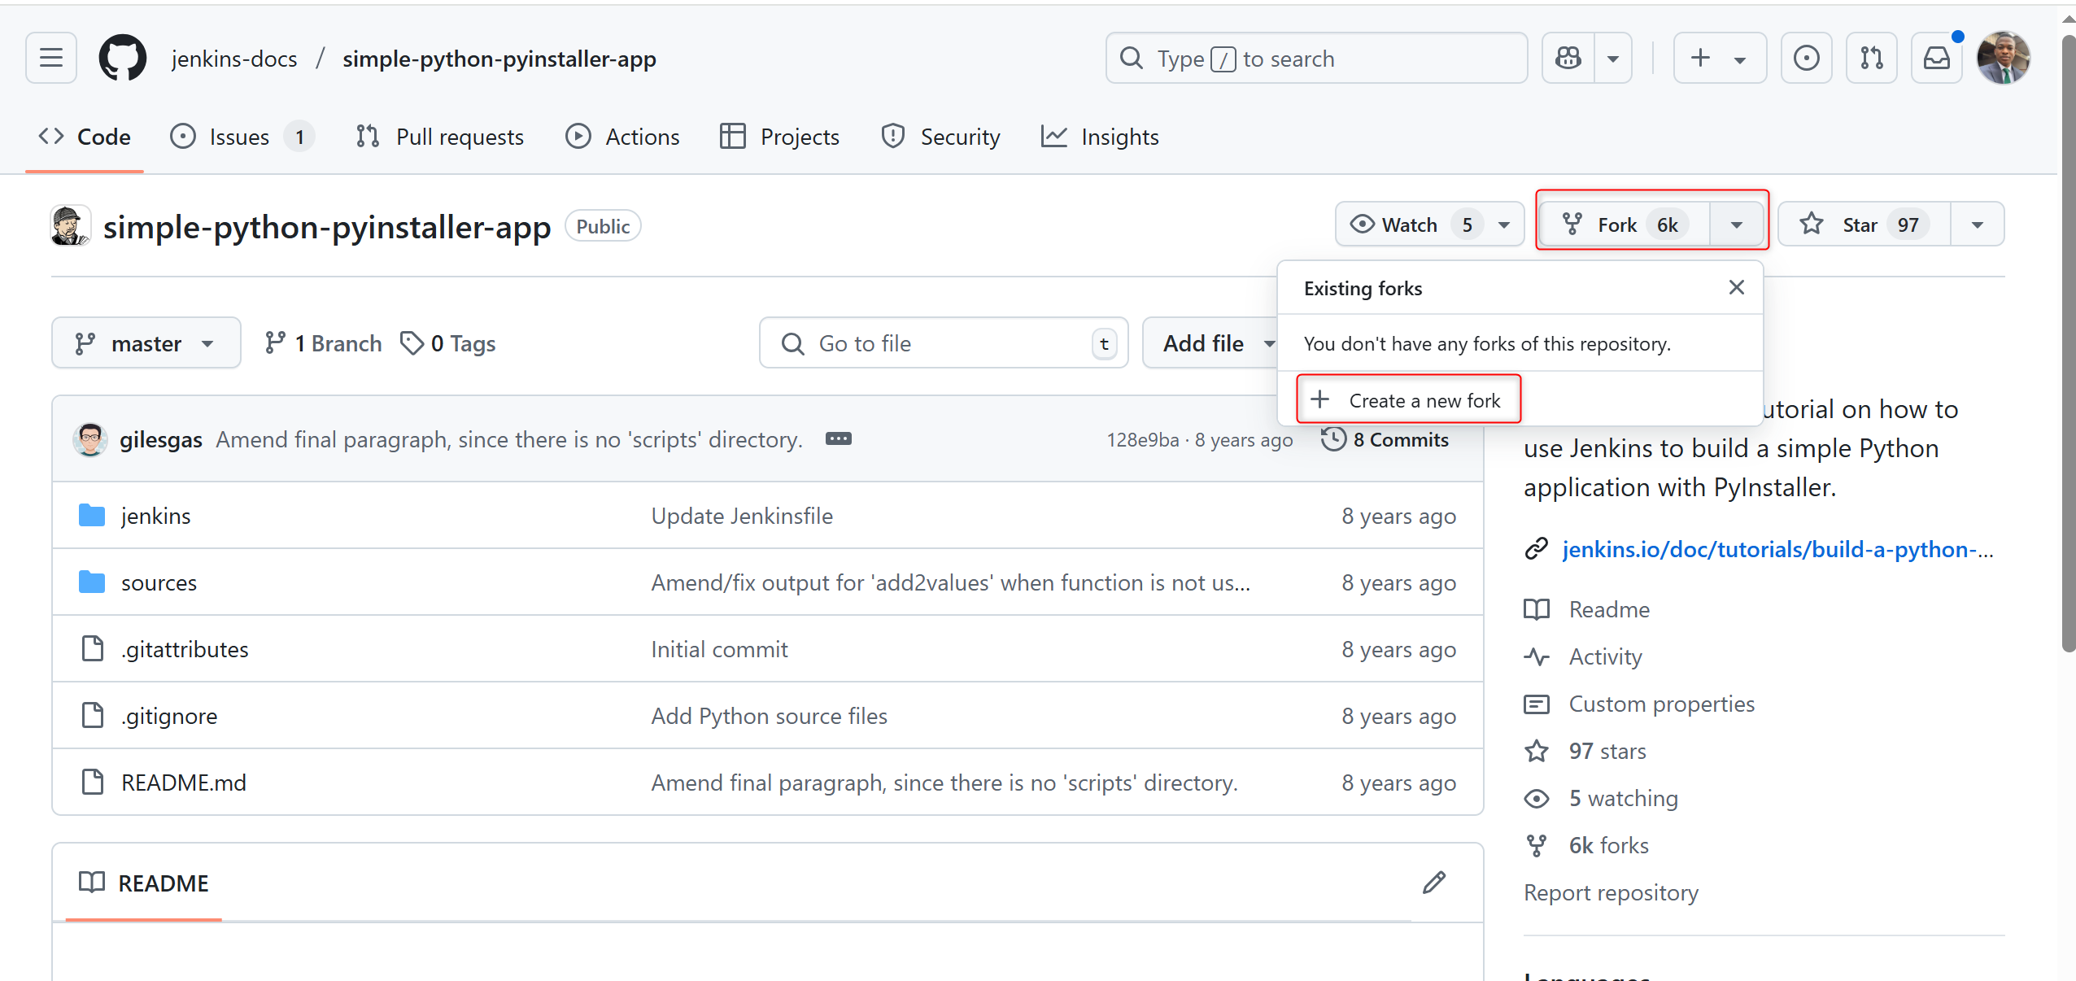Viewport: 2076px width, 981px height.
Task: Open the Initial commit message link
Action: point(719,649)
